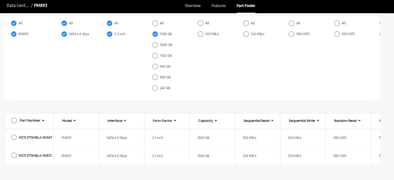This screenshot has height=180, width=394.
Task: Open part number MZ7L37T6HBLA-00B7C
Action: [x=35, y=156]
